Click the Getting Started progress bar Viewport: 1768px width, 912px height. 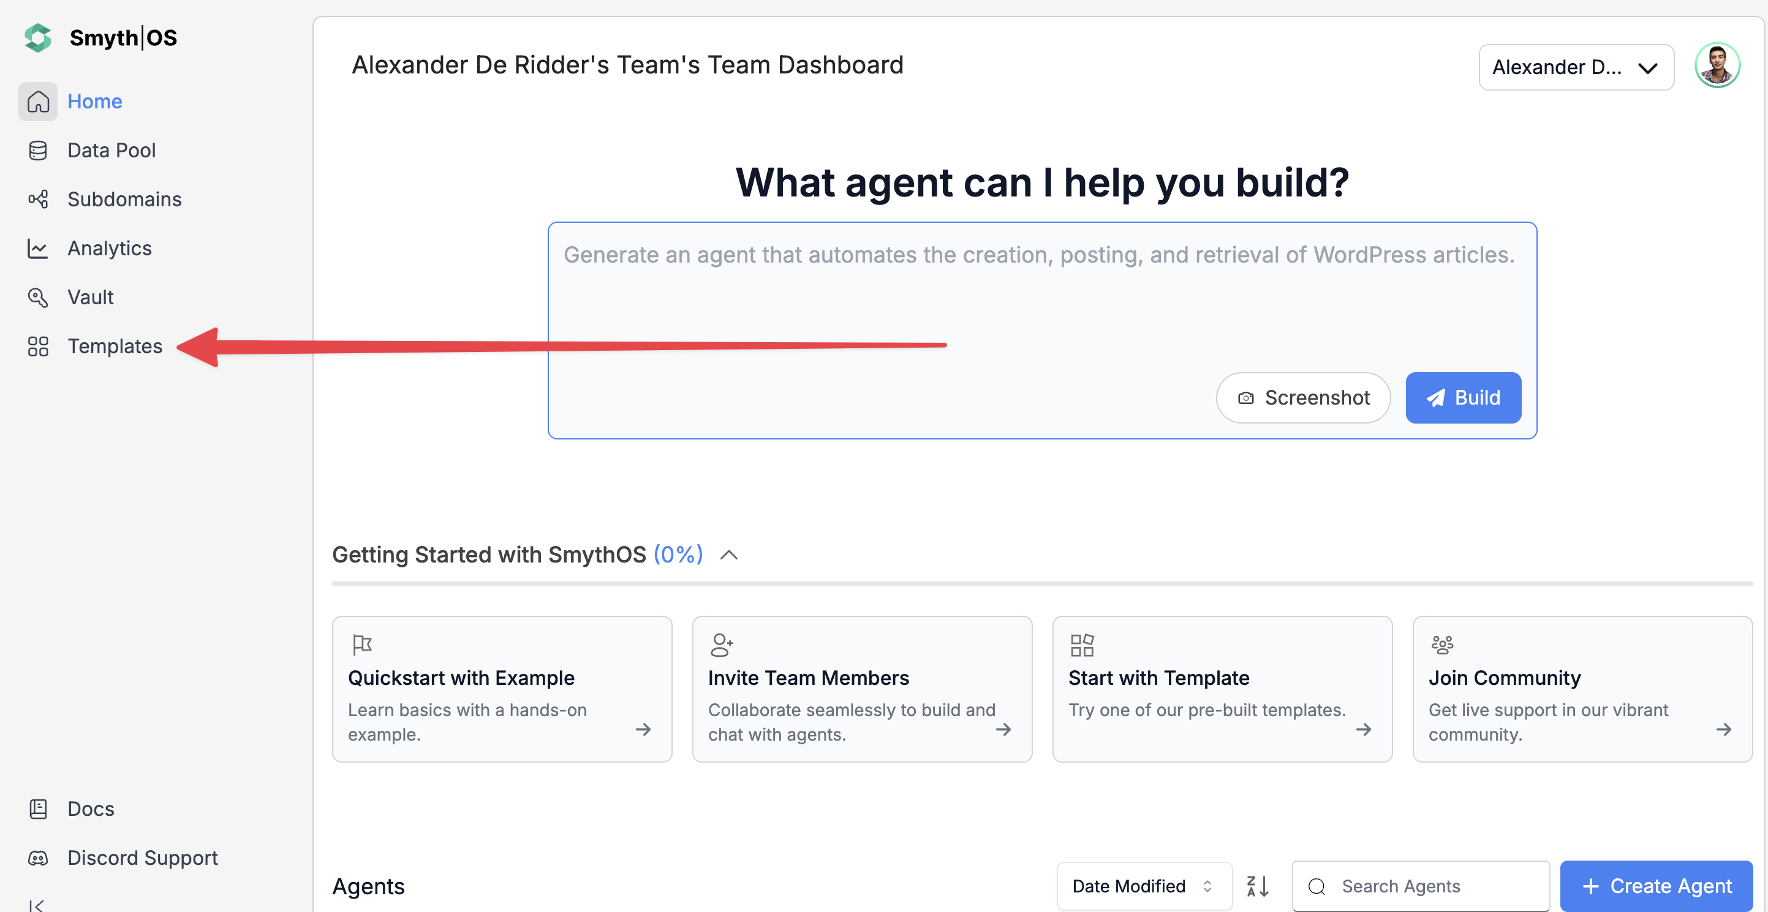(1041, 584)
